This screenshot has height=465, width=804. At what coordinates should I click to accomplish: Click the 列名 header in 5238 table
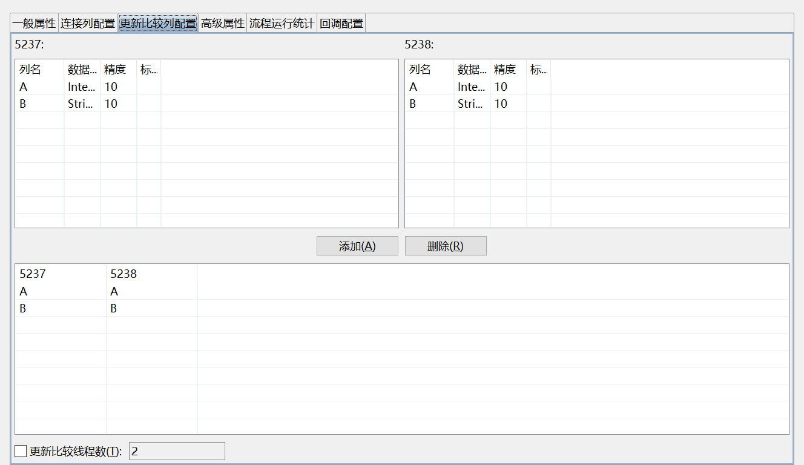pos(430,70)
